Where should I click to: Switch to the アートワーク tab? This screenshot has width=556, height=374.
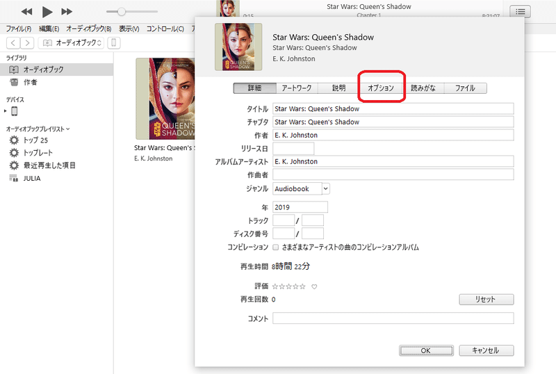(297, 88)
